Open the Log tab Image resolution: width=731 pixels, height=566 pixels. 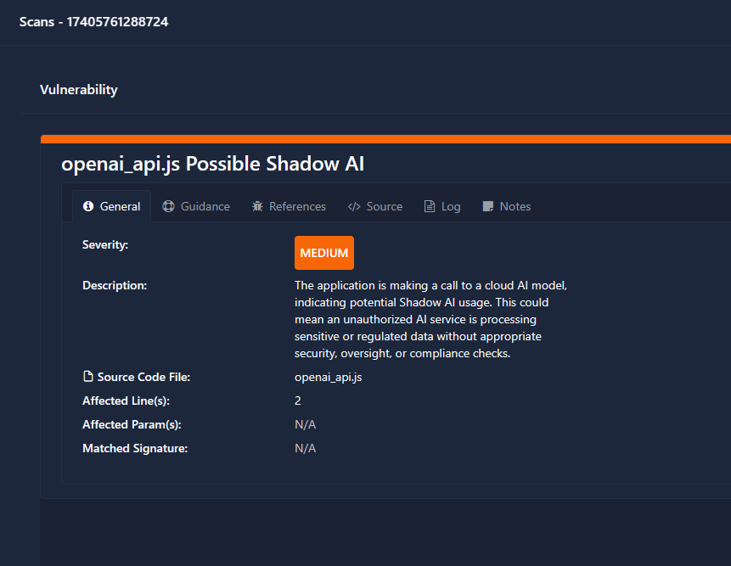coord(442,206)
